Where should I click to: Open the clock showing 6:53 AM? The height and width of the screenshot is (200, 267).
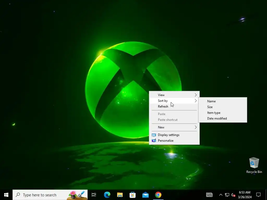tap(245, 195)
